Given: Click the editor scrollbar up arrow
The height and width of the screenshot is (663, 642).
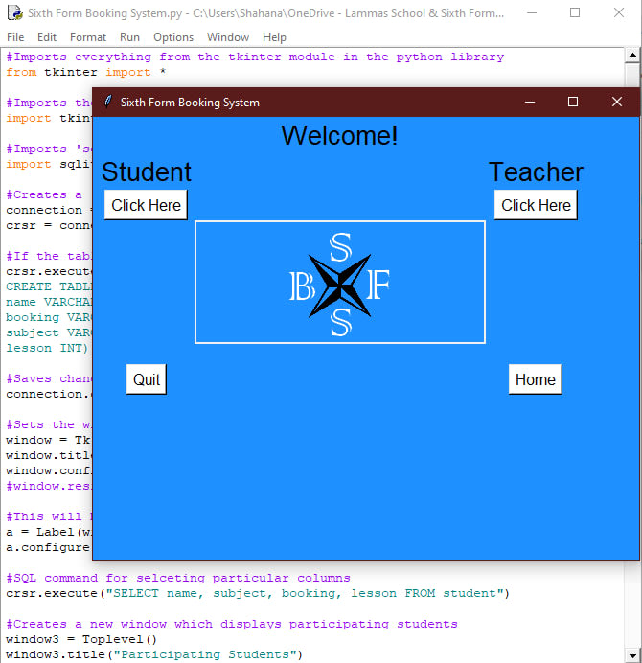Looking at the screenshot, I should (x=632, y=55).
